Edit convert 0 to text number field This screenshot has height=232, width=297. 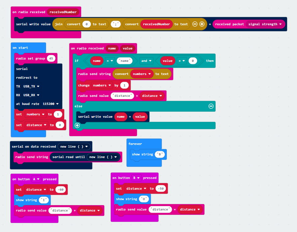[86, 24]
